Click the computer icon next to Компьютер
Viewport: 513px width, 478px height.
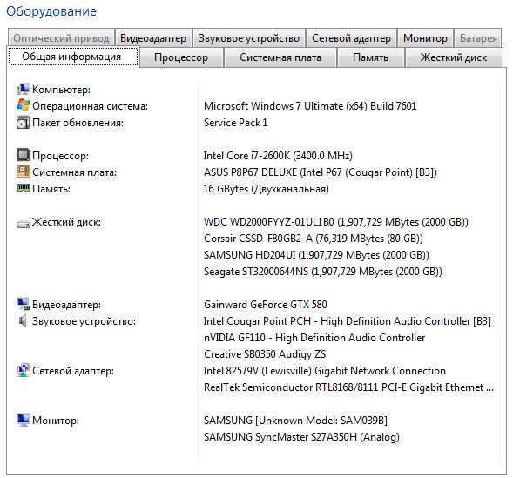coord(24,89)
